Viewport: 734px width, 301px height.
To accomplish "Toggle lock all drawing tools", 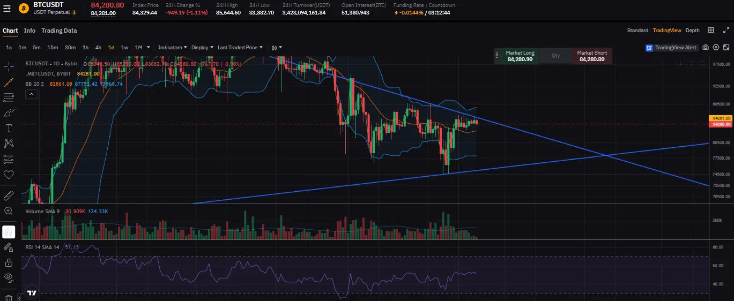I will 9,263.
